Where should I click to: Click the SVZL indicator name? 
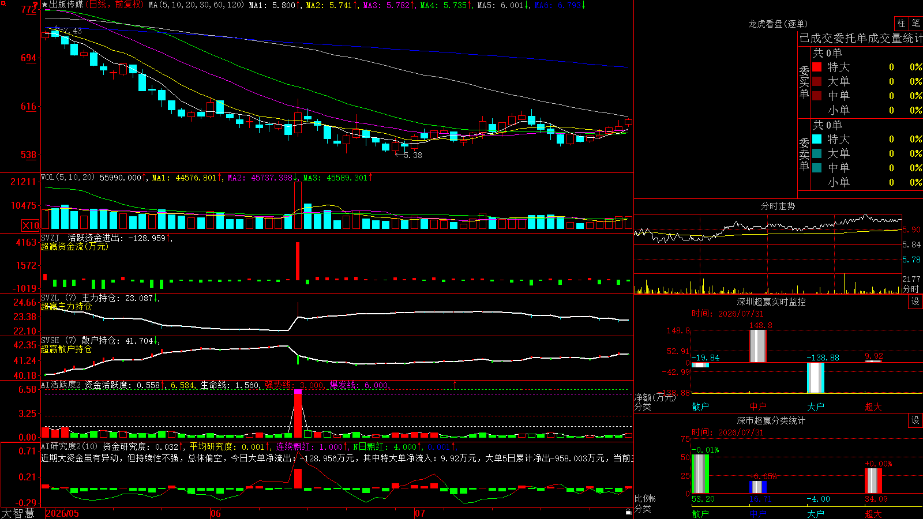click(50, 298)
